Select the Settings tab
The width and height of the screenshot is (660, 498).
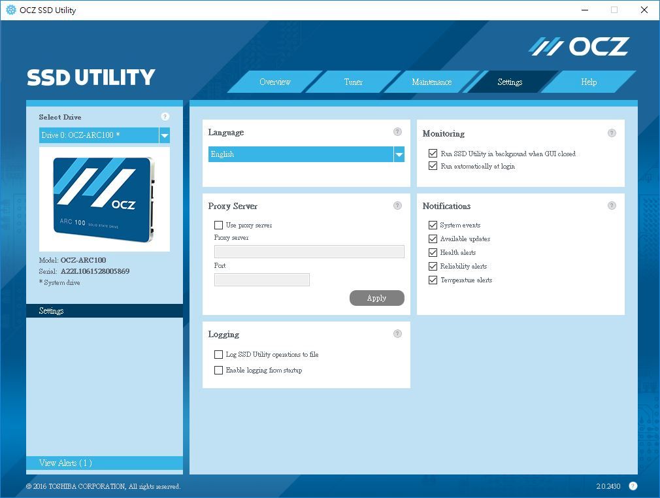[510, 82]
